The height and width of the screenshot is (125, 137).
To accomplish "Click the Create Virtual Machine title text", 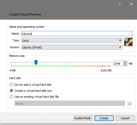I will click(25, 14).
